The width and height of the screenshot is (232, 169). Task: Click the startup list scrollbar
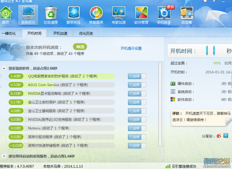coord(160,105)
